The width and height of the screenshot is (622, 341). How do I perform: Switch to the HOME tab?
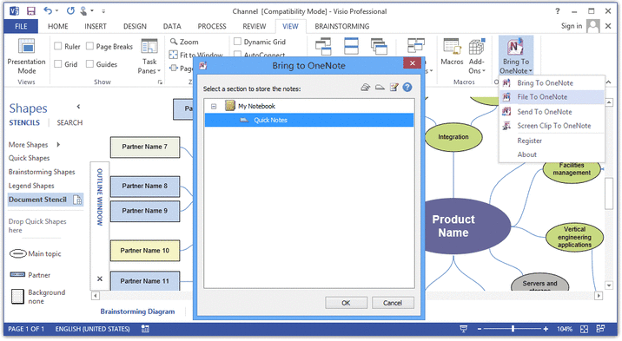[x=58, y=26]
